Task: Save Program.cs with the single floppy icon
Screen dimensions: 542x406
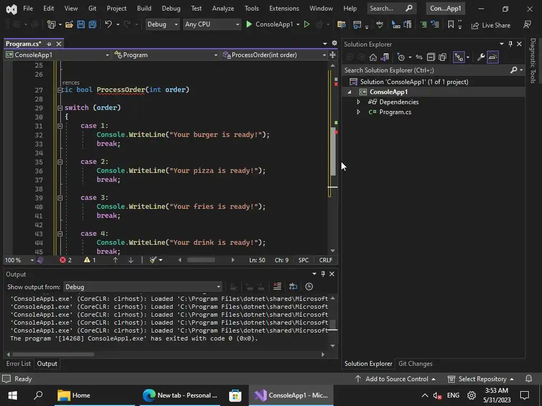Action: 81,24
